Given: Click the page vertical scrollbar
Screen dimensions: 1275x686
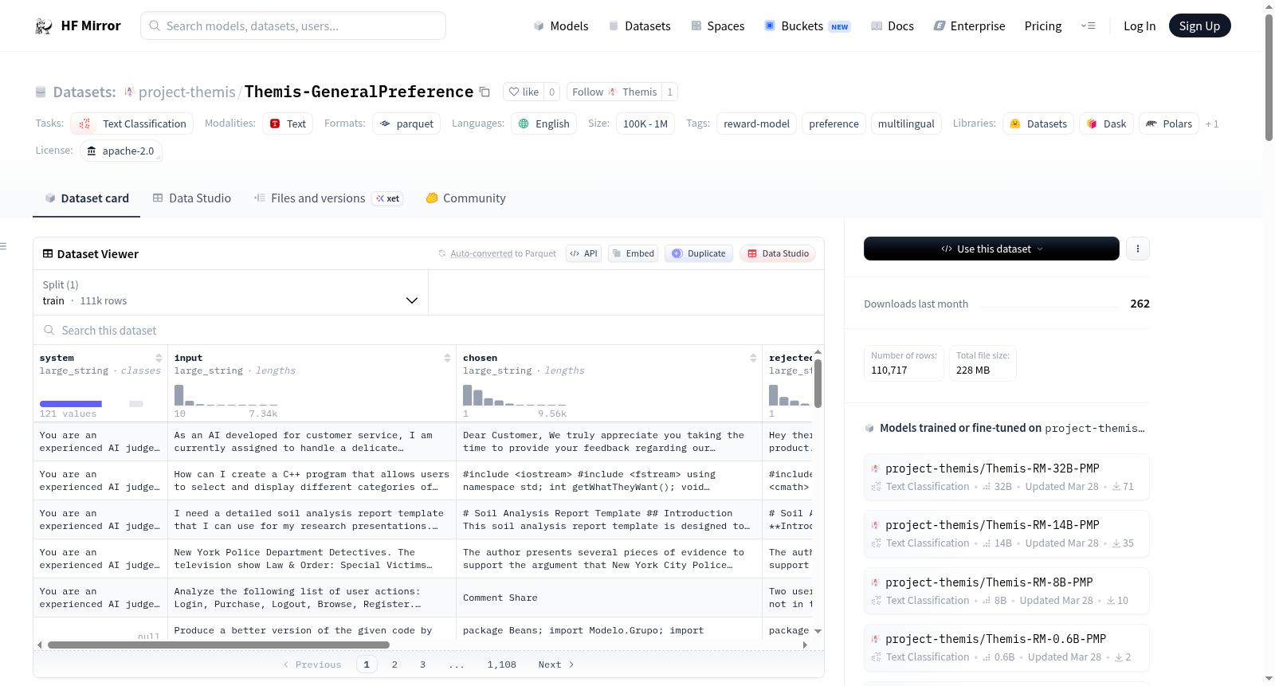Looking at the screenshot, I should coord(1269,78).
